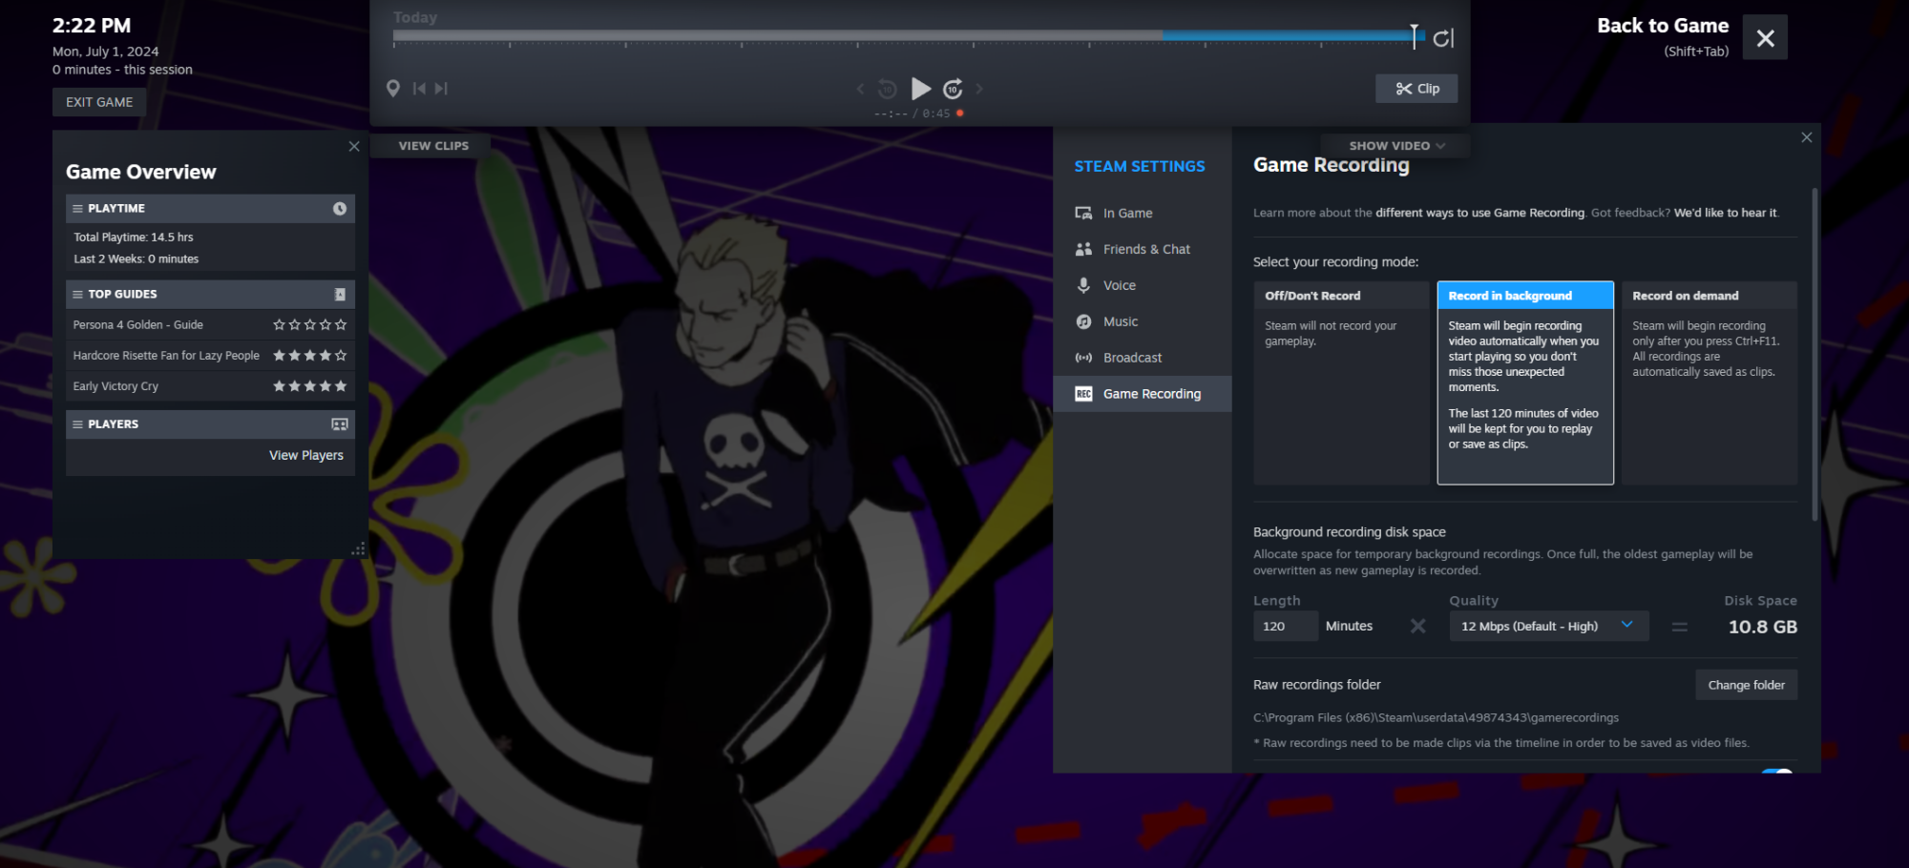Viewport: 1909px width, 868px height.
Task: Select Off/Don't Record mode
Action: [1341, 382]
